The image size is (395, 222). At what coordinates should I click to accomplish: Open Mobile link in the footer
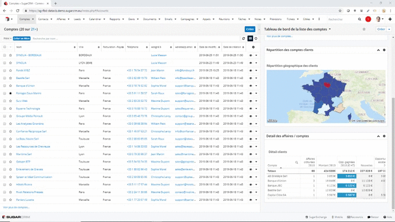[337, 217]
